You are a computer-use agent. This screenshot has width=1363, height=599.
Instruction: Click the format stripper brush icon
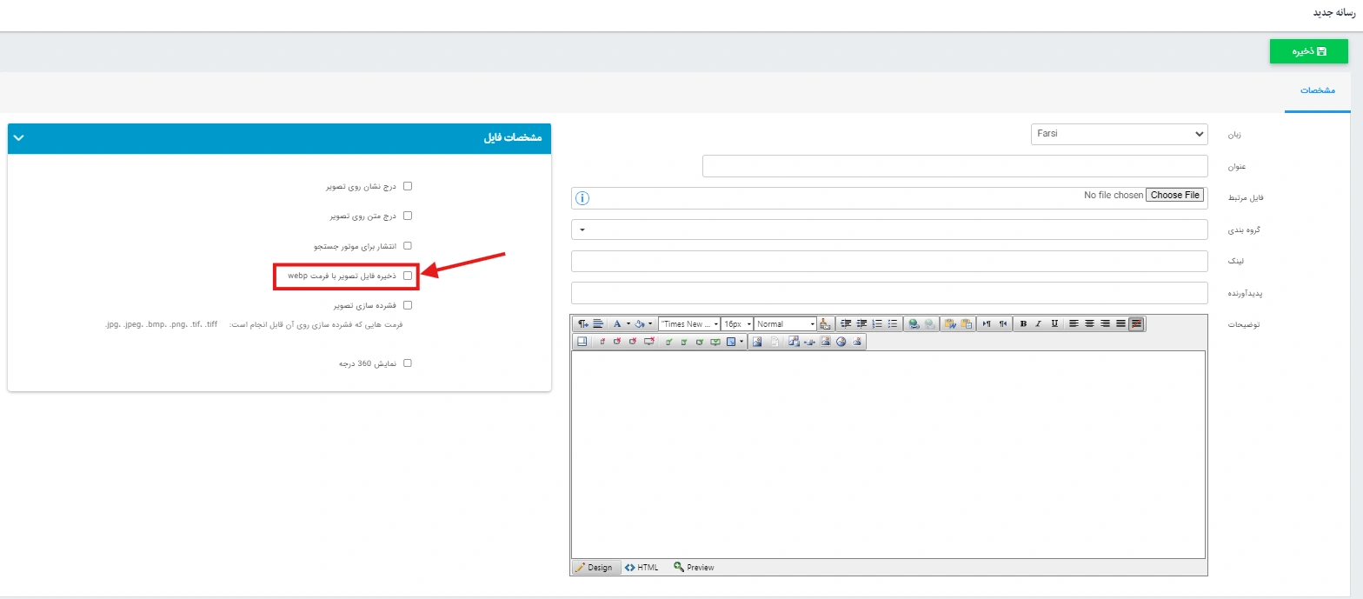pyautogui.click(x=825, y=324)
